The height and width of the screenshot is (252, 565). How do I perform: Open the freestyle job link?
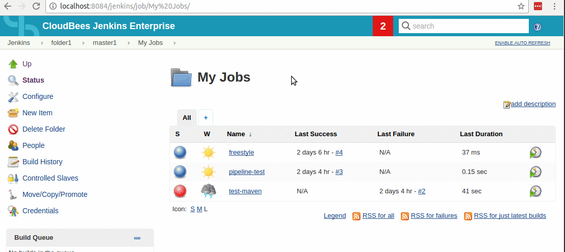pyautogui.click(x=241, y=153)
